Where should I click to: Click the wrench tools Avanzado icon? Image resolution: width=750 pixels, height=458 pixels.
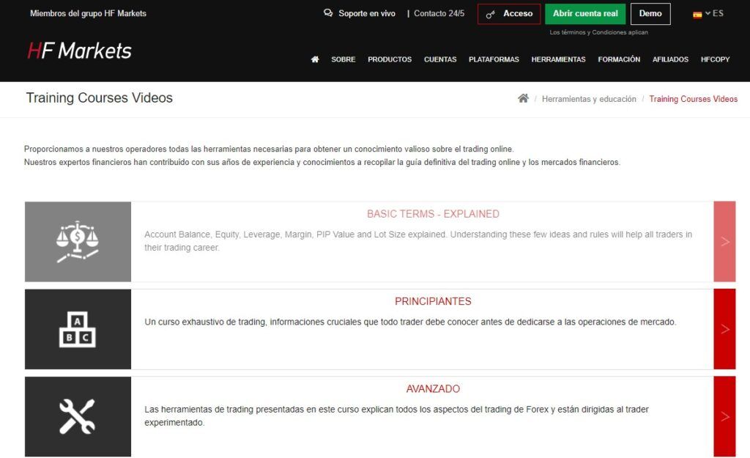pos(78,416)
